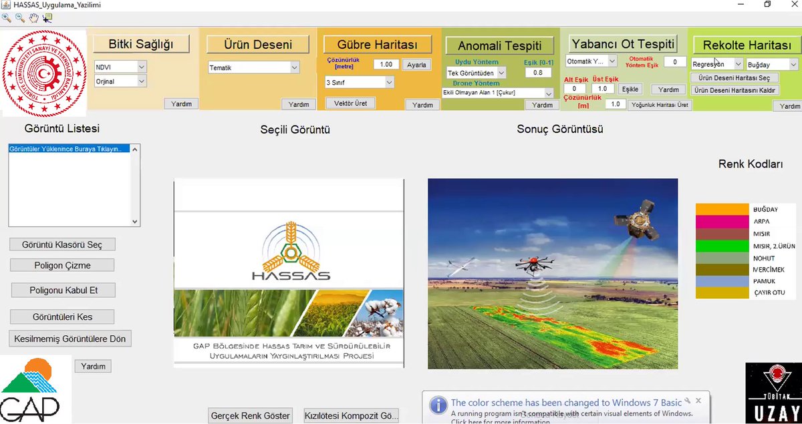This screenshot has height=424, width=802.
Task: Open Yardım in Anomali Tespiti panel
Action: (542, 105)
